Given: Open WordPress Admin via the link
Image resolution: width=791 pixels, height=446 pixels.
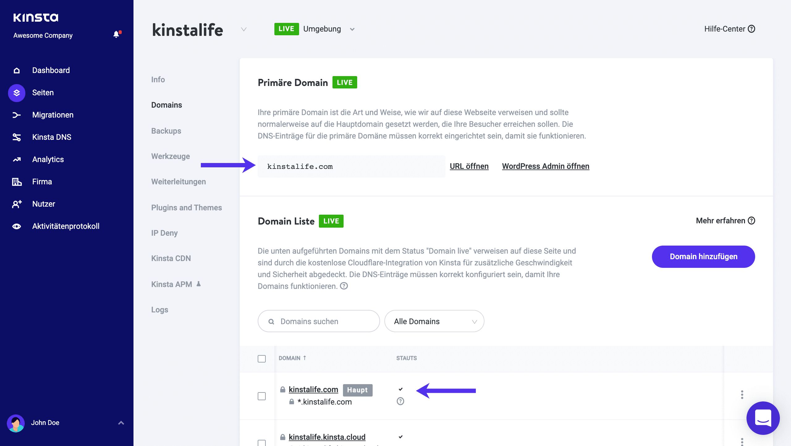Looking at the screenshot, I should tap(545, 166).
